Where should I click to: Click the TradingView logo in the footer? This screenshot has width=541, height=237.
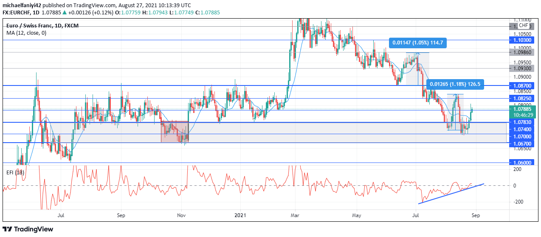point(28,229)
